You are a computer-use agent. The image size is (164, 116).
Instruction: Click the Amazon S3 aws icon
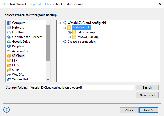coord(9,51)
